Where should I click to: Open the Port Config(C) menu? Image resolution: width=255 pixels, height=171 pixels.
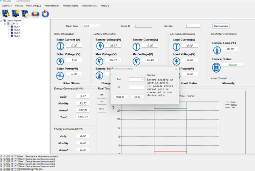pyautogui.click(x=34, y=6)
